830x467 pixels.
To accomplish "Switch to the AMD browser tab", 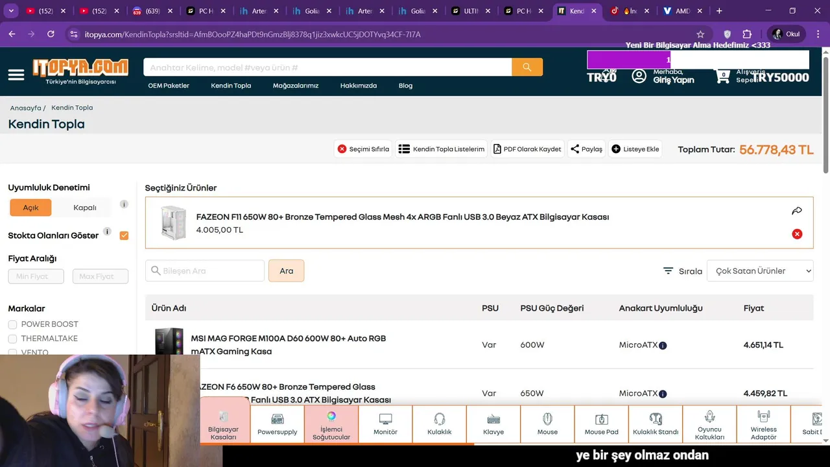I will tap(682, 11).
